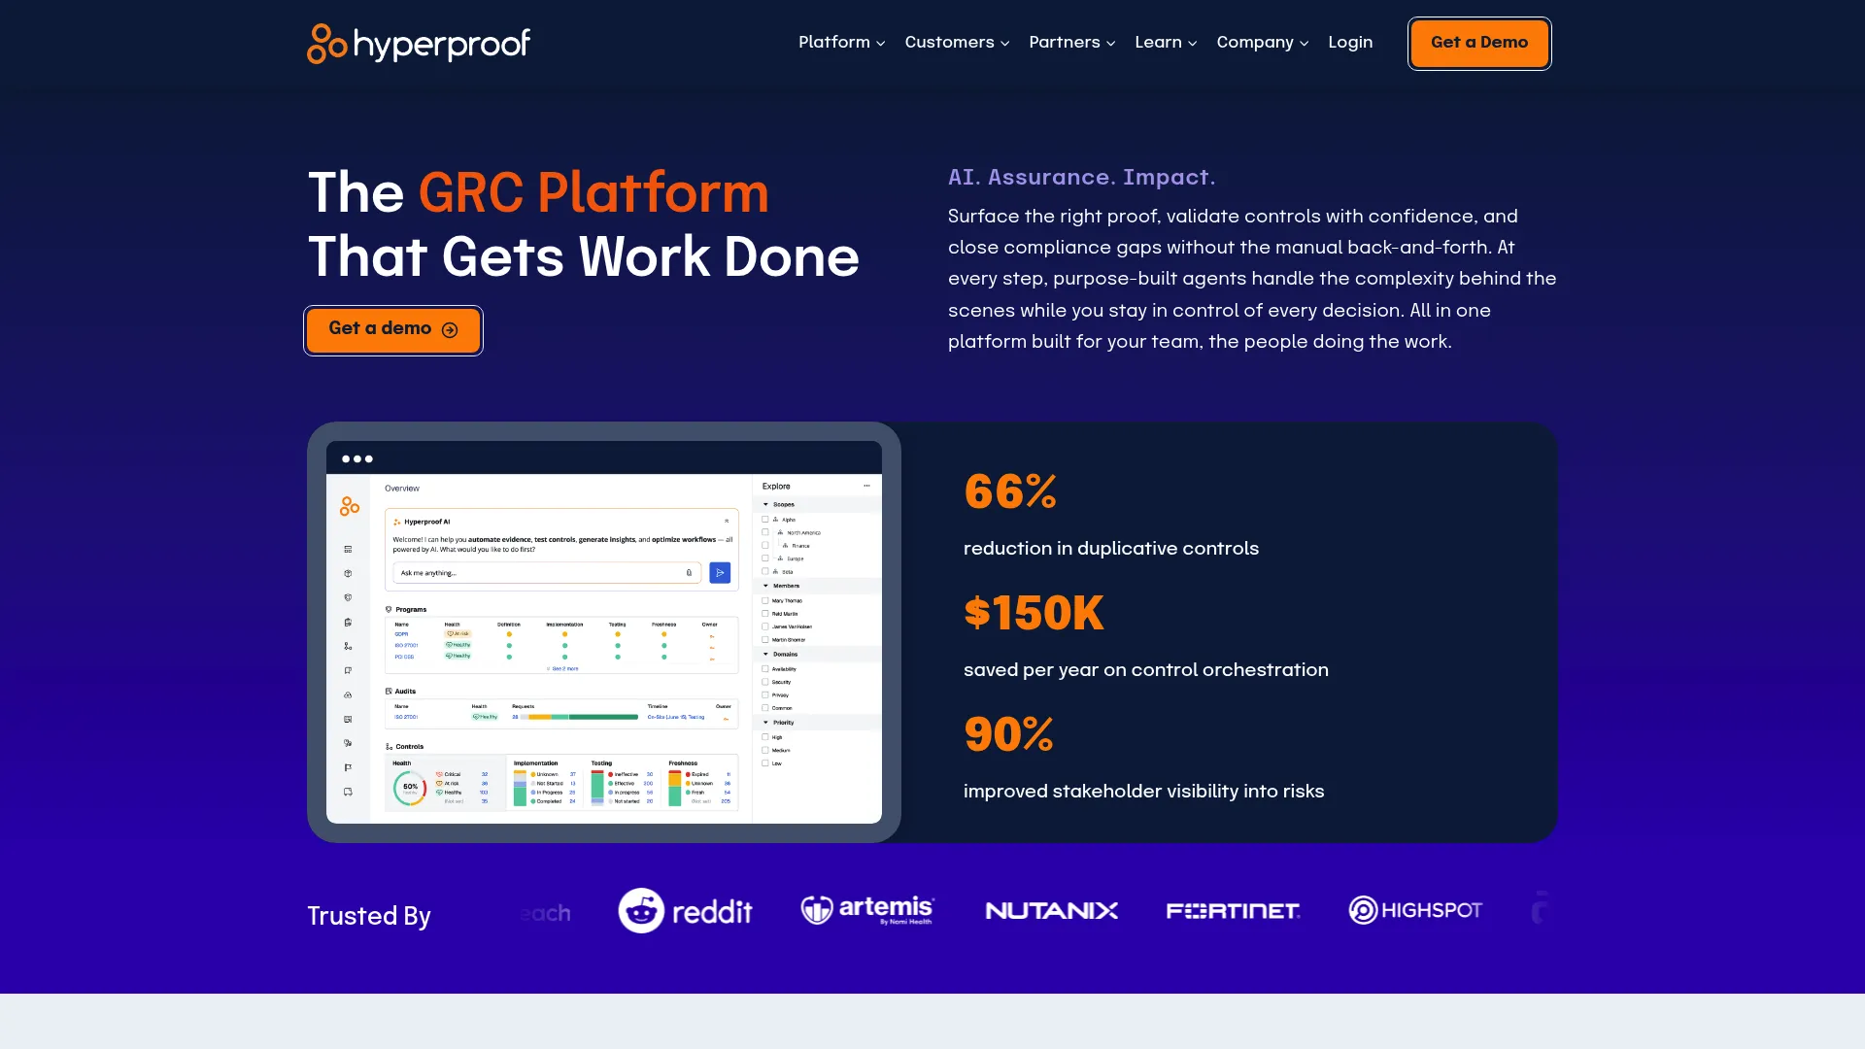This screenshot has height=1049, width=1865.
Task: Collapse the Priority section in Explore
Action: click(765, 723)
